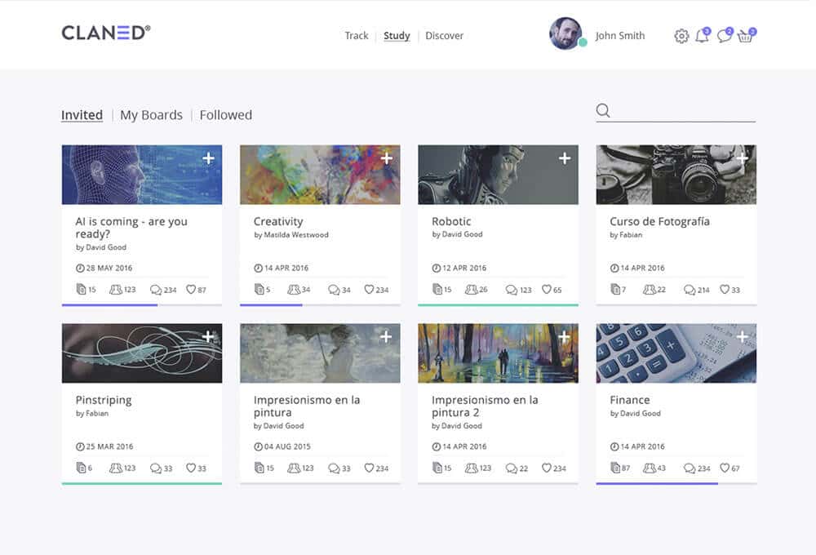
Task: Open the shopping basket icon
Action: point(747,35)
